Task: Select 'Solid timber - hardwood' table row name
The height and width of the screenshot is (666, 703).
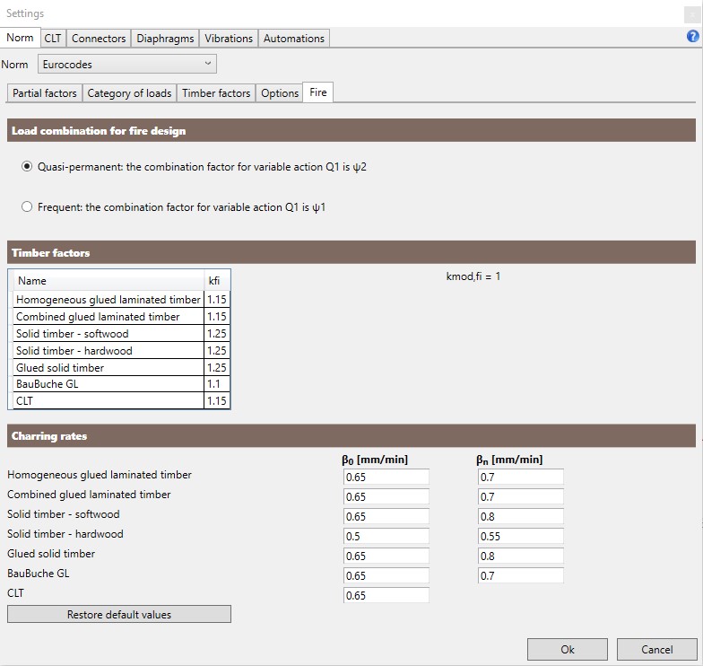Action: (x=108, y=350)
